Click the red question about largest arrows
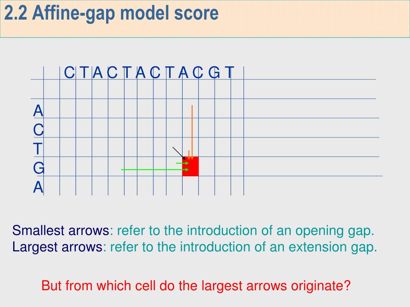The image size is (410, 307). (x=196, y=285)
